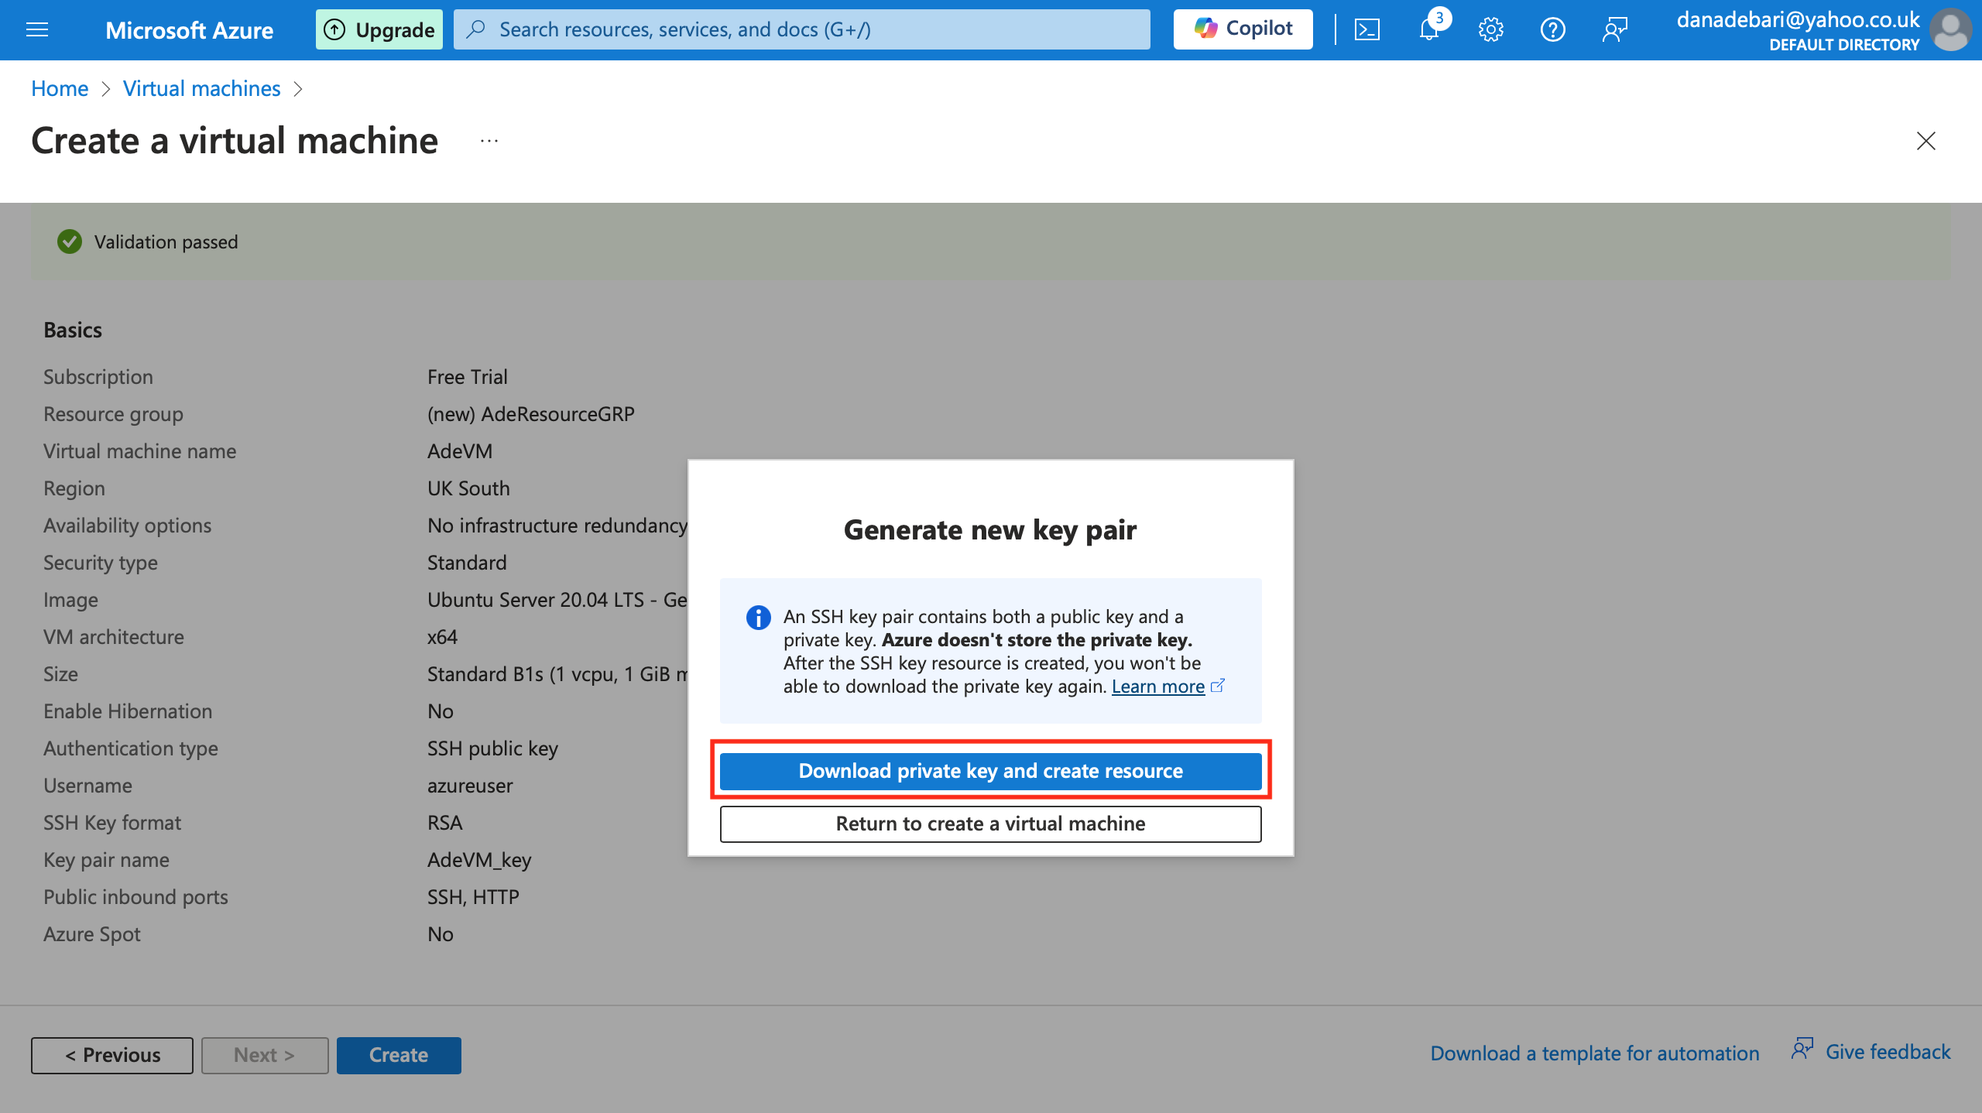
Task: Click the search resources input field
Action: (x=801, y=29)
